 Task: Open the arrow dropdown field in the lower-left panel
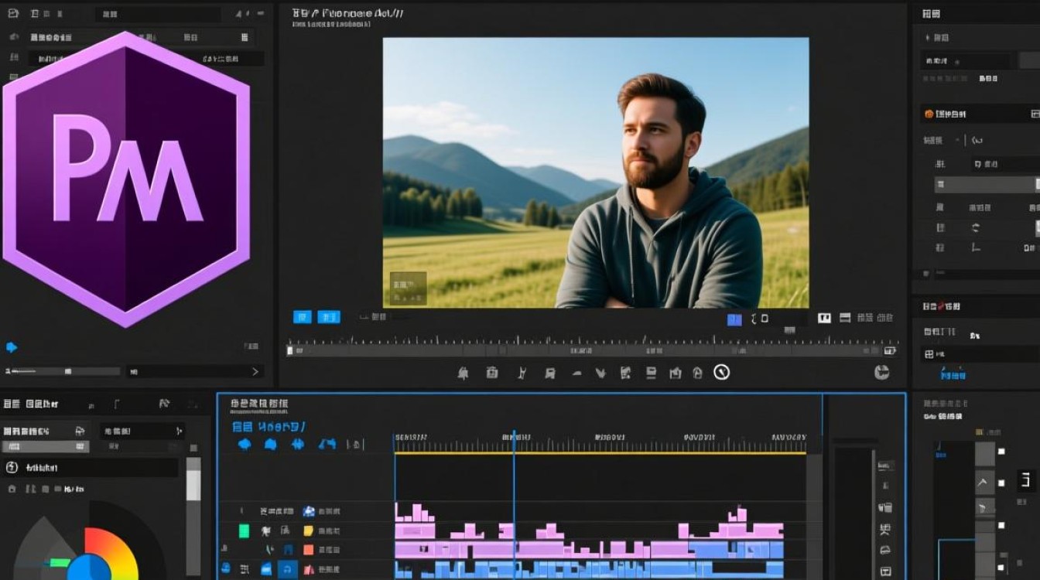click(x=142, y=431)
